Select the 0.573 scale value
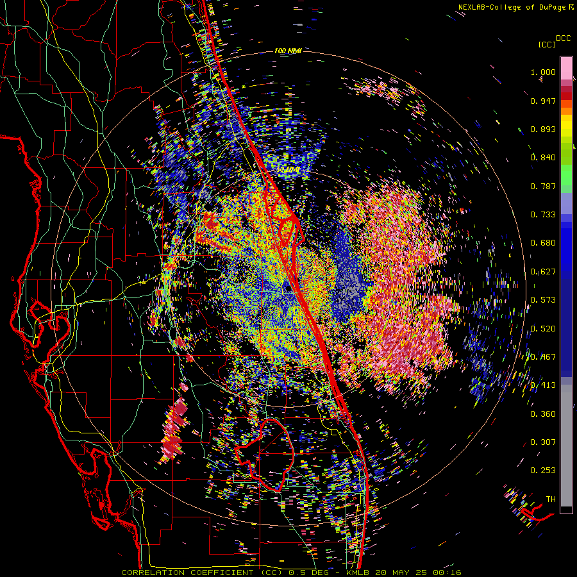The width and height of the screenshot is (577, 577). (x=543, y=300)
